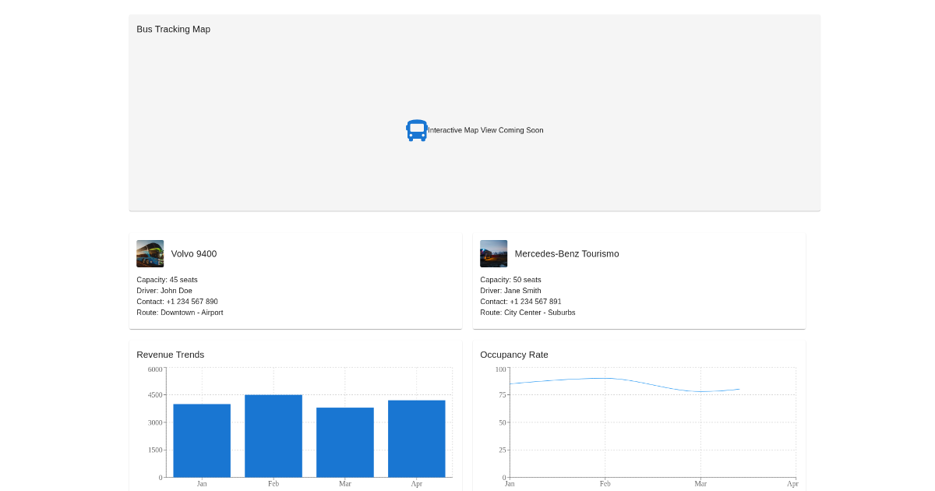Viewport: 935px width, 491px height.
Task: Click the January revenue bar
Action: pos(202,440)
